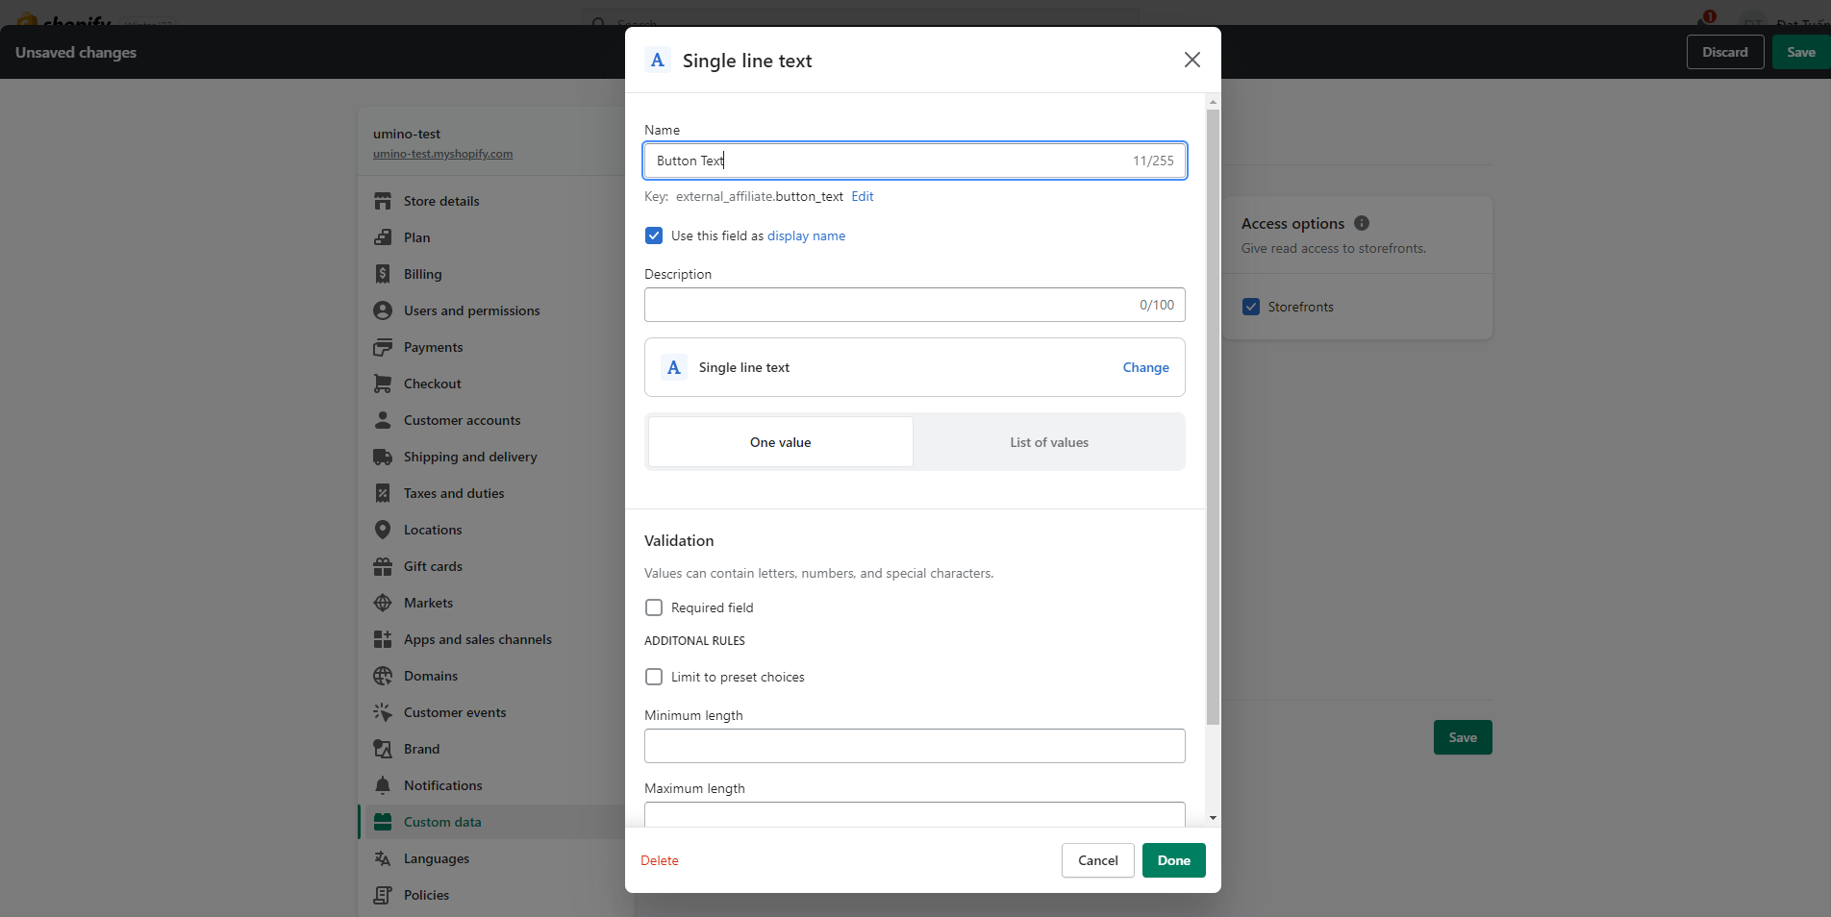Click the Notifications bell icon in sidebar

pos(383,785)
